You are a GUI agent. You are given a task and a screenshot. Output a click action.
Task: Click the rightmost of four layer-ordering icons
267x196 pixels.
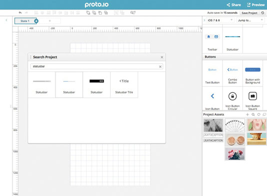click(x=106, y=12)
